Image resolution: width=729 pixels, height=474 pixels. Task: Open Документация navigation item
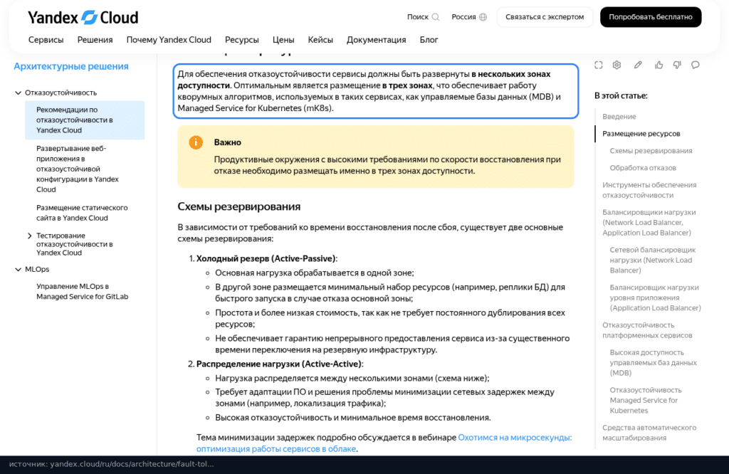tap(376, 40)
